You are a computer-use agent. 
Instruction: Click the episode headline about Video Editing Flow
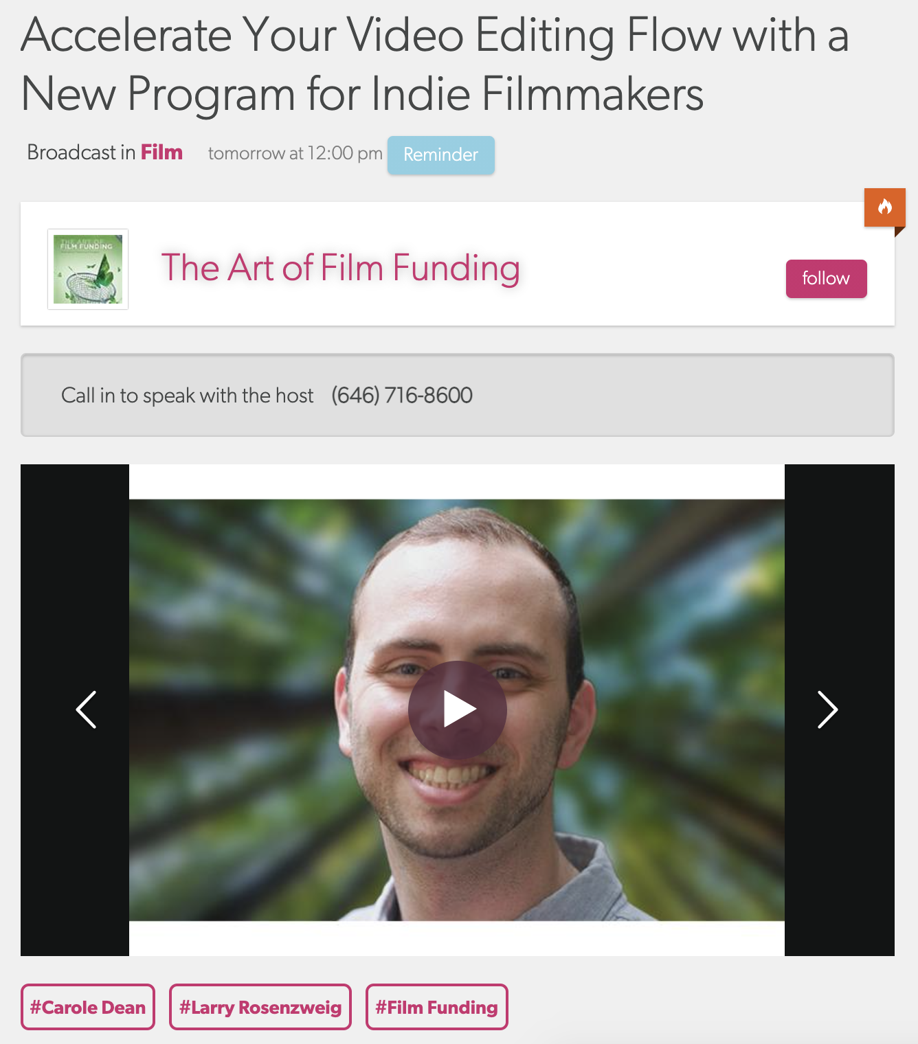click(x=435, y=64)
